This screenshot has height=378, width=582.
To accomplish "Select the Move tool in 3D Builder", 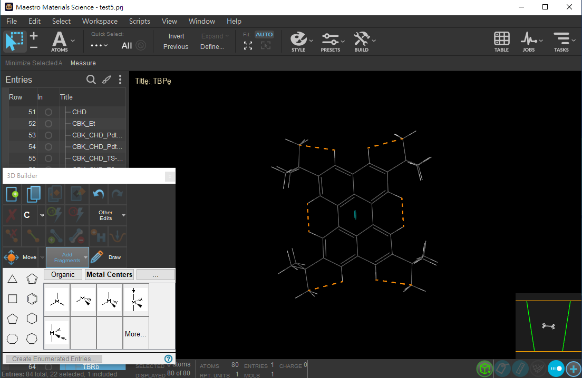I will click(x=20, y=257).
